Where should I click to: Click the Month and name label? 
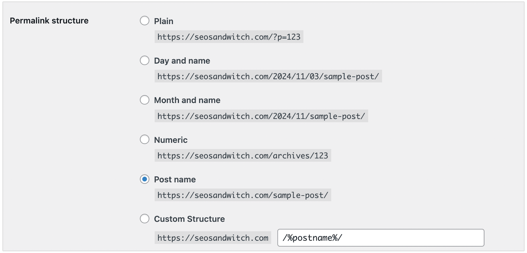[187, 100]
